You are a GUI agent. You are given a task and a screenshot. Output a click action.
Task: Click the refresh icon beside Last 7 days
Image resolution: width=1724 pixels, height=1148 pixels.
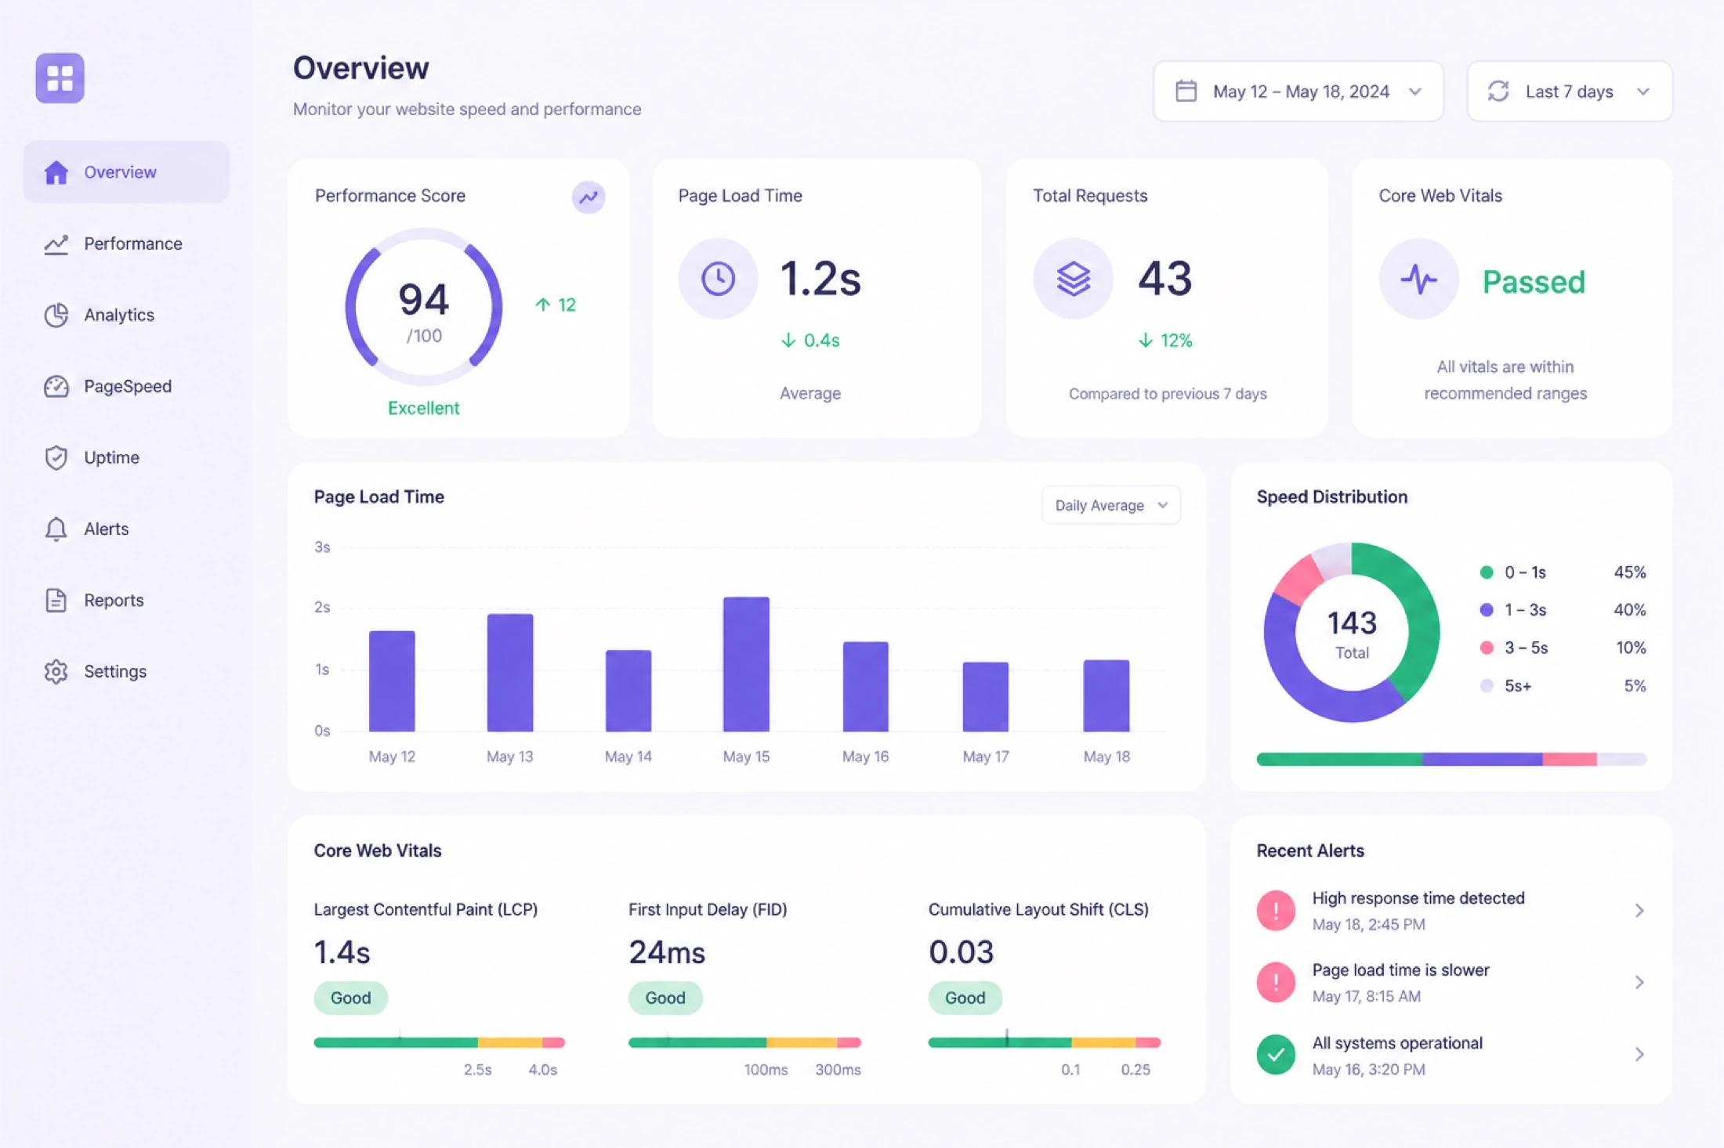pos(1498,91)
